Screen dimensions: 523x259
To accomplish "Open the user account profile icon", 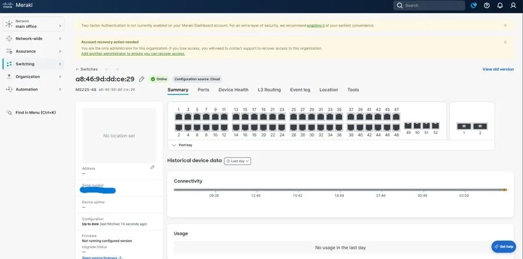I will (513, 6).
